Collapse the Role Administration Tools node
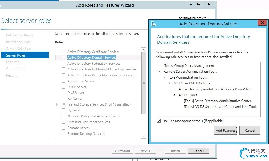 pyautogui.click(x=164, y=77)
